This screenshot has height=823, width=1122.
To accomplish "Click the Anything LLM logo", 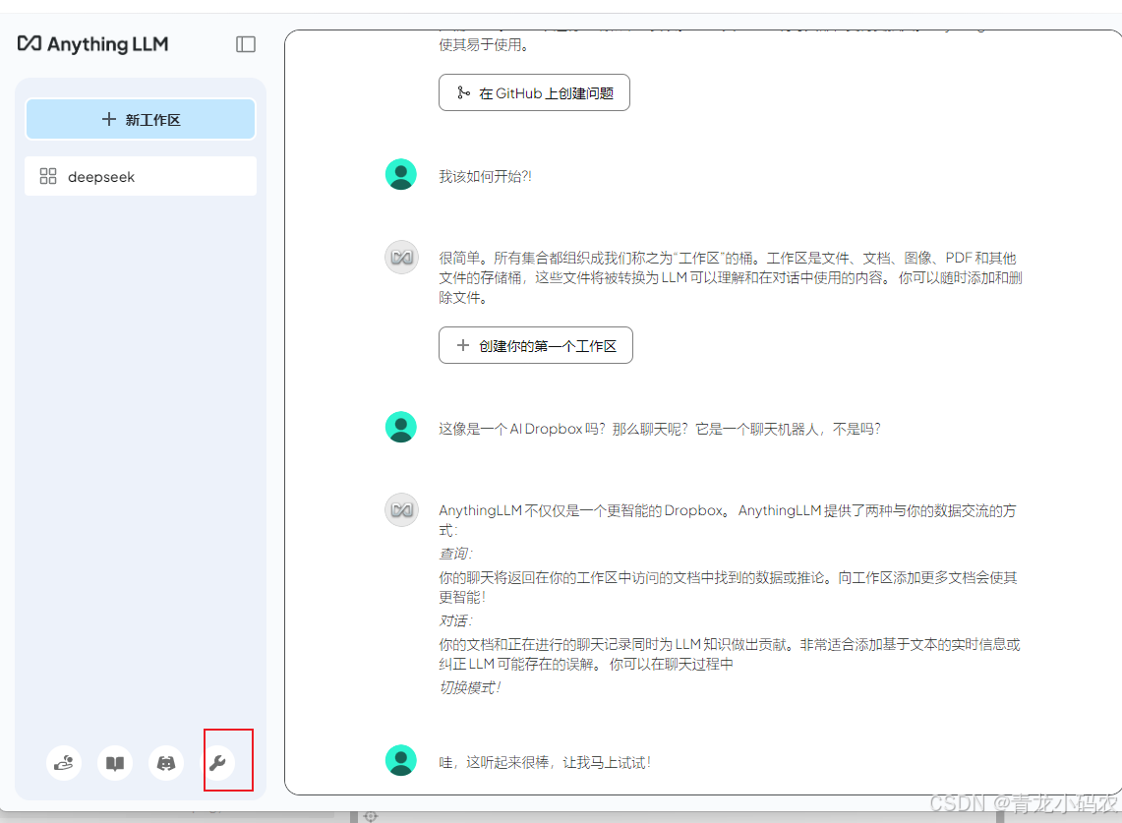I will [93, 44].
